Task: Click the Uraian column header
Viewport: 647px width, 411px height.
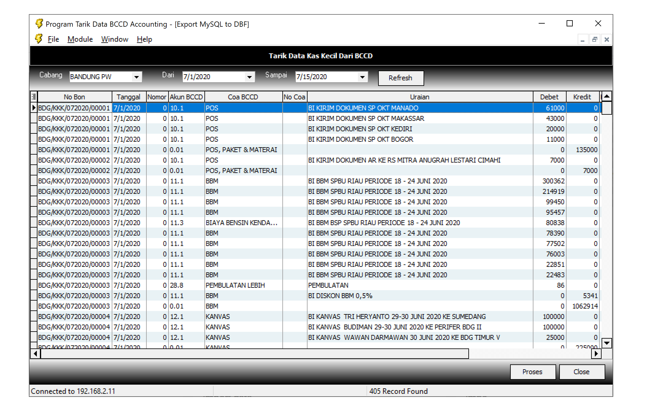Action: pos(420,97)
